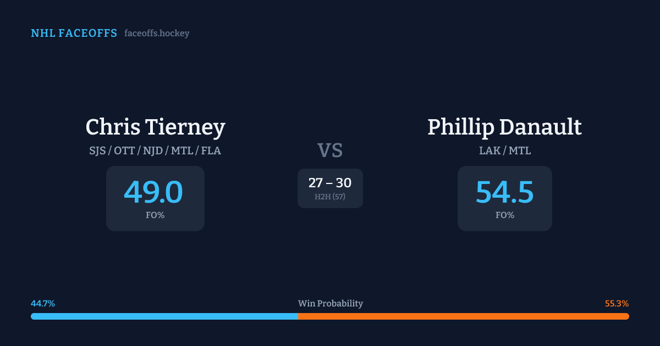Click the orange segment of the probability bar
660x346 pixels.
pos(463,316)
